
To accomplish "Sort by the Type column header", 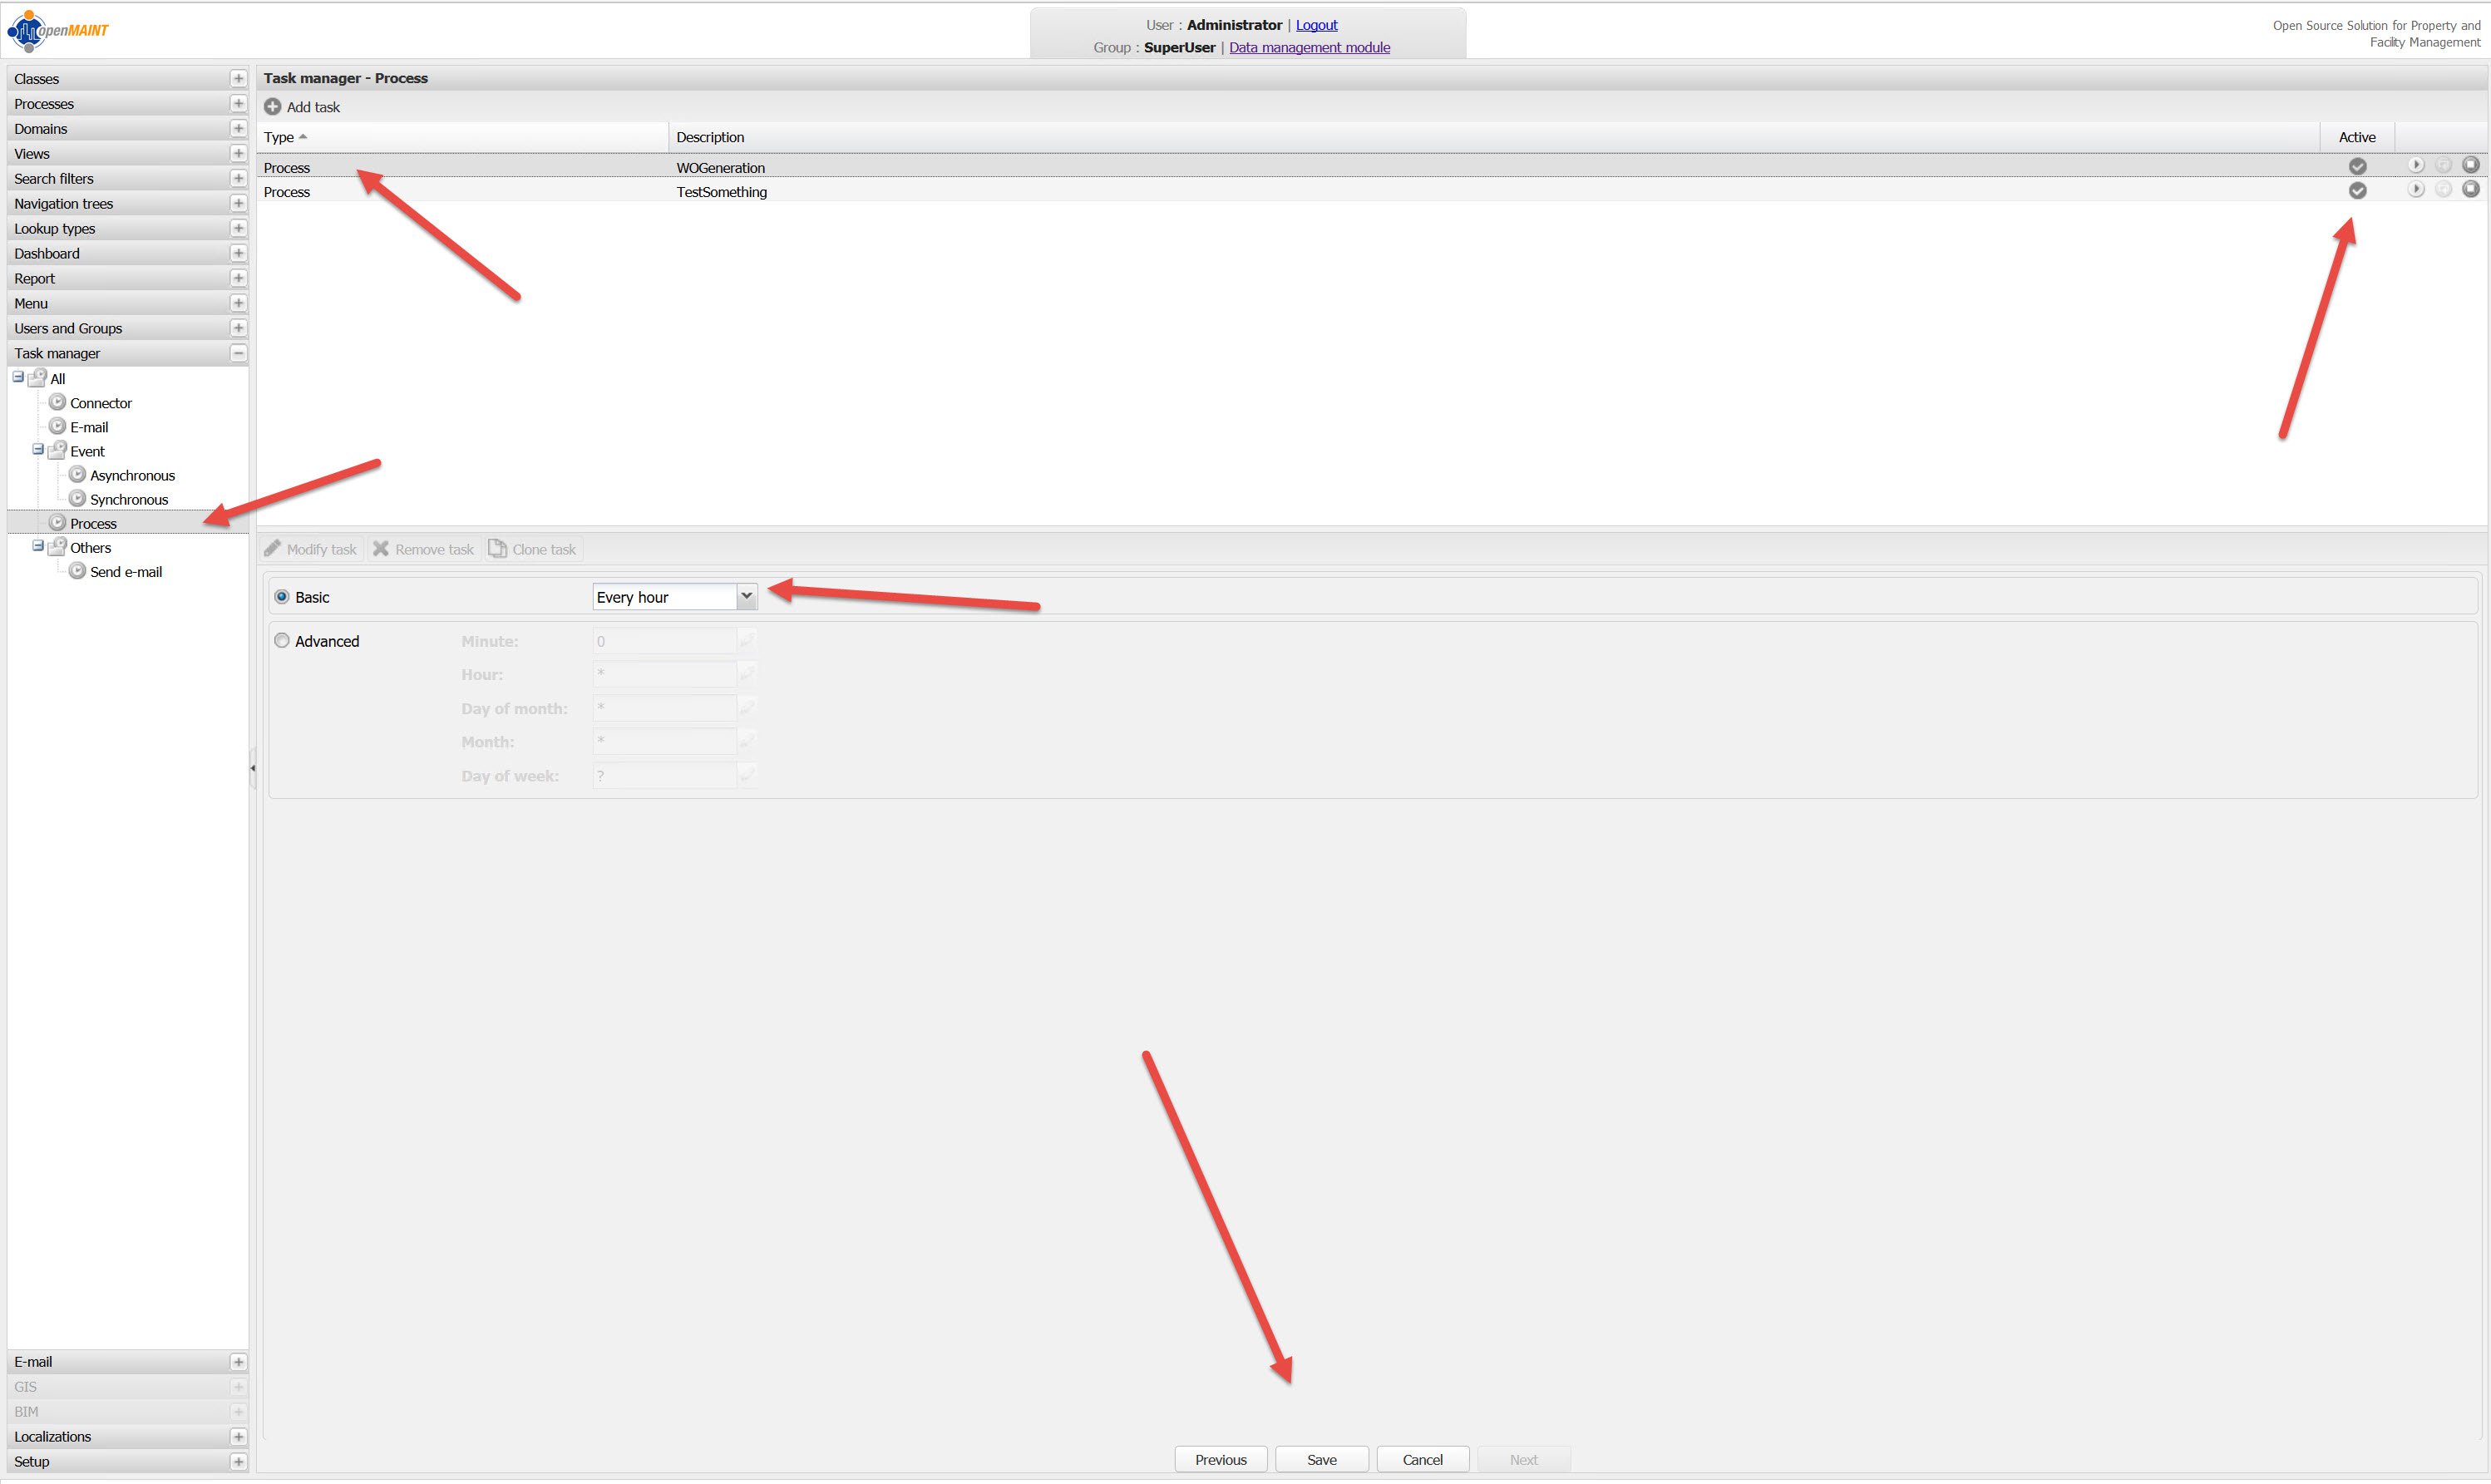I will point(279,137).
